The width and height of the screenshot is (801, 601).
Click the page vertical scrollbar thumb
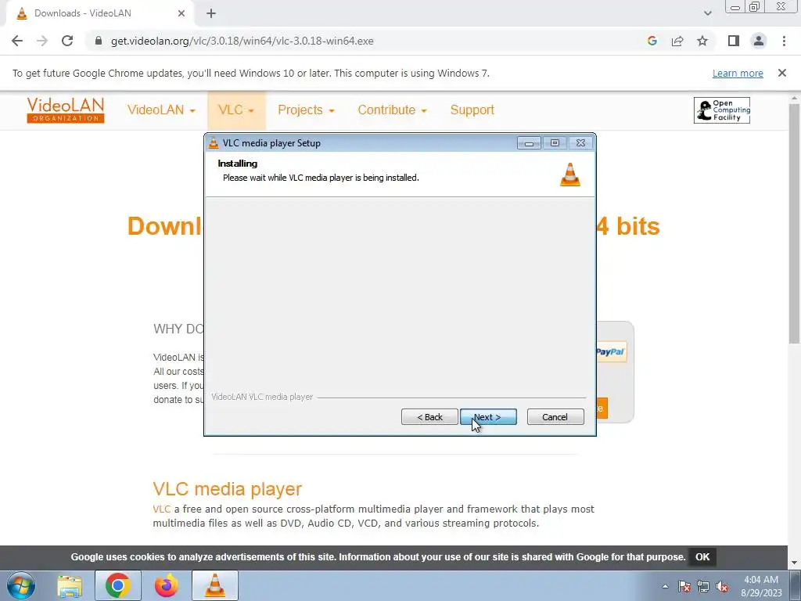coord(795,224)
